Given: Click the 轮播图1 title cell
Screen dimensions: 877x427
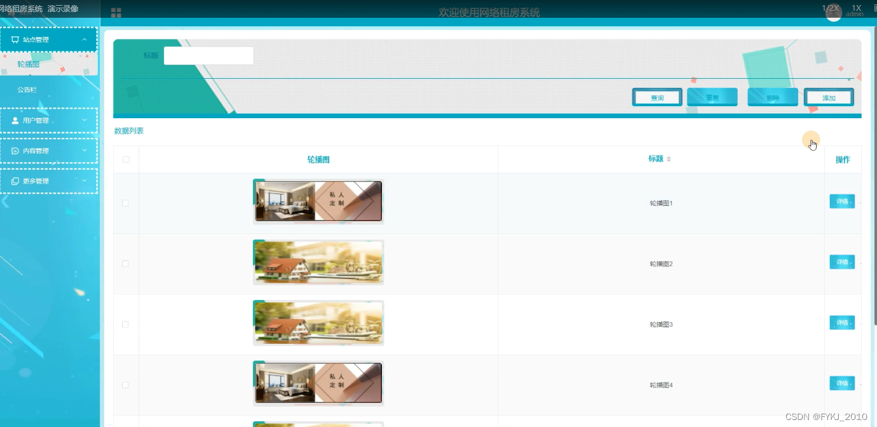Looking at the screenshot, I should (661, 203).
